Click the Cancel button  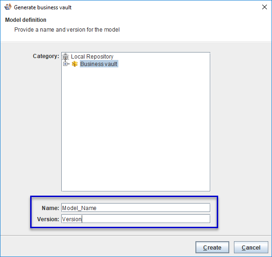click(251, 247)
